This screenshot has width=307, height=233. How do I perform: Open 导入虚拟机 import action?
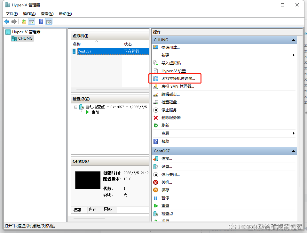[x=172, y=63]
